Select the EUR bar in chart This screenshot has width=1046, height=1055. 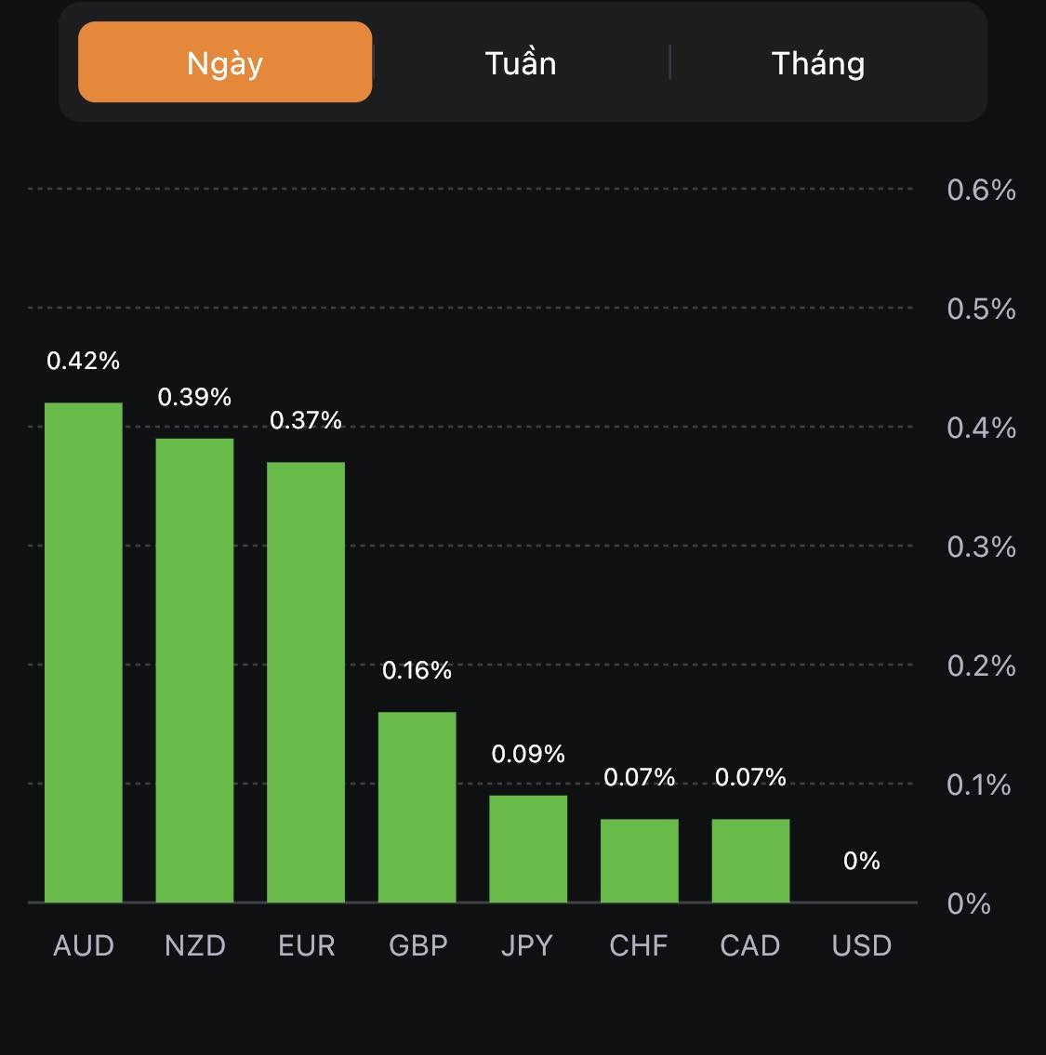point(306,682)
